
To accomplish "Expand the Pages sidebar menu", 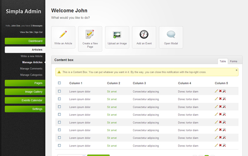I will coord(25,83).
